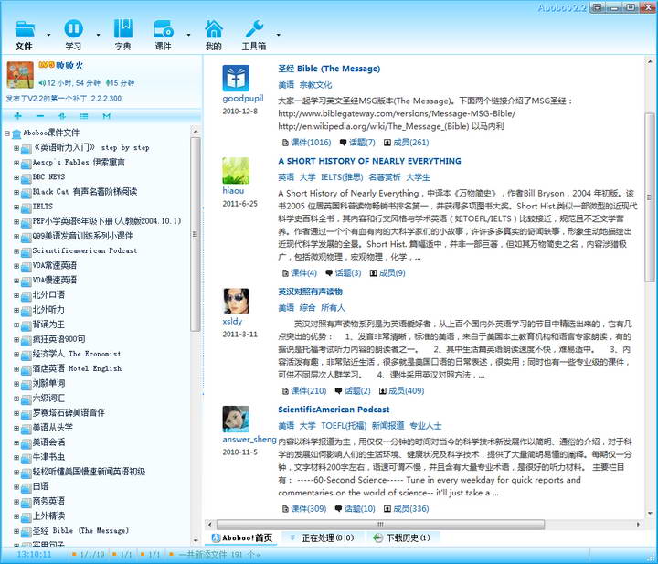Viewport: 658px width, 564px height.
Task: Open dropdown arrow next to 工具箱
Action: [279, 34]
